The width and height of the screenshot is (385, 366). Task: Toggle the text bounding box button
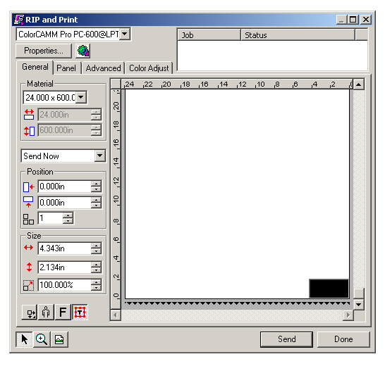pyautogui.click(x=80, y=313)
